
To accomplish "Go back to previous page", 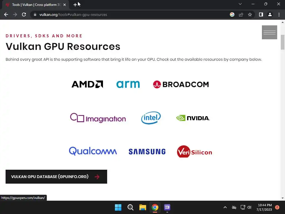I will (6, 14).
